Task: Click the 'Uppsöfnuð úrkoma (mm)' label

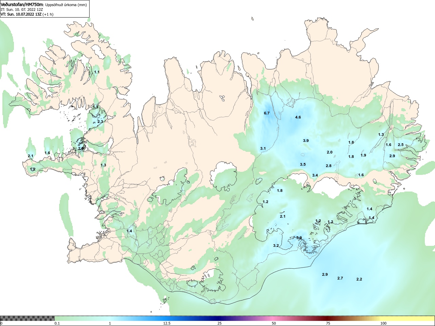Action: point(66,5)
